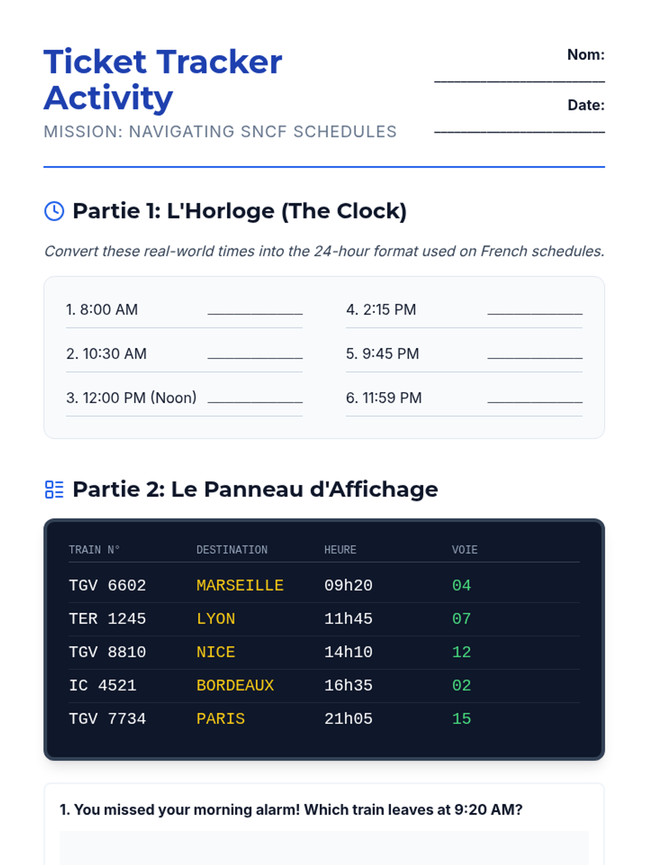
Task: Click the answer blank for 9:45 PM
Action: click(535, 356)
